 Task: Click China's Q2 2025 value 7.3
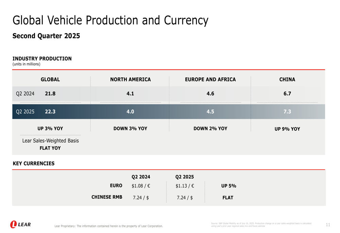pos(287,112)
